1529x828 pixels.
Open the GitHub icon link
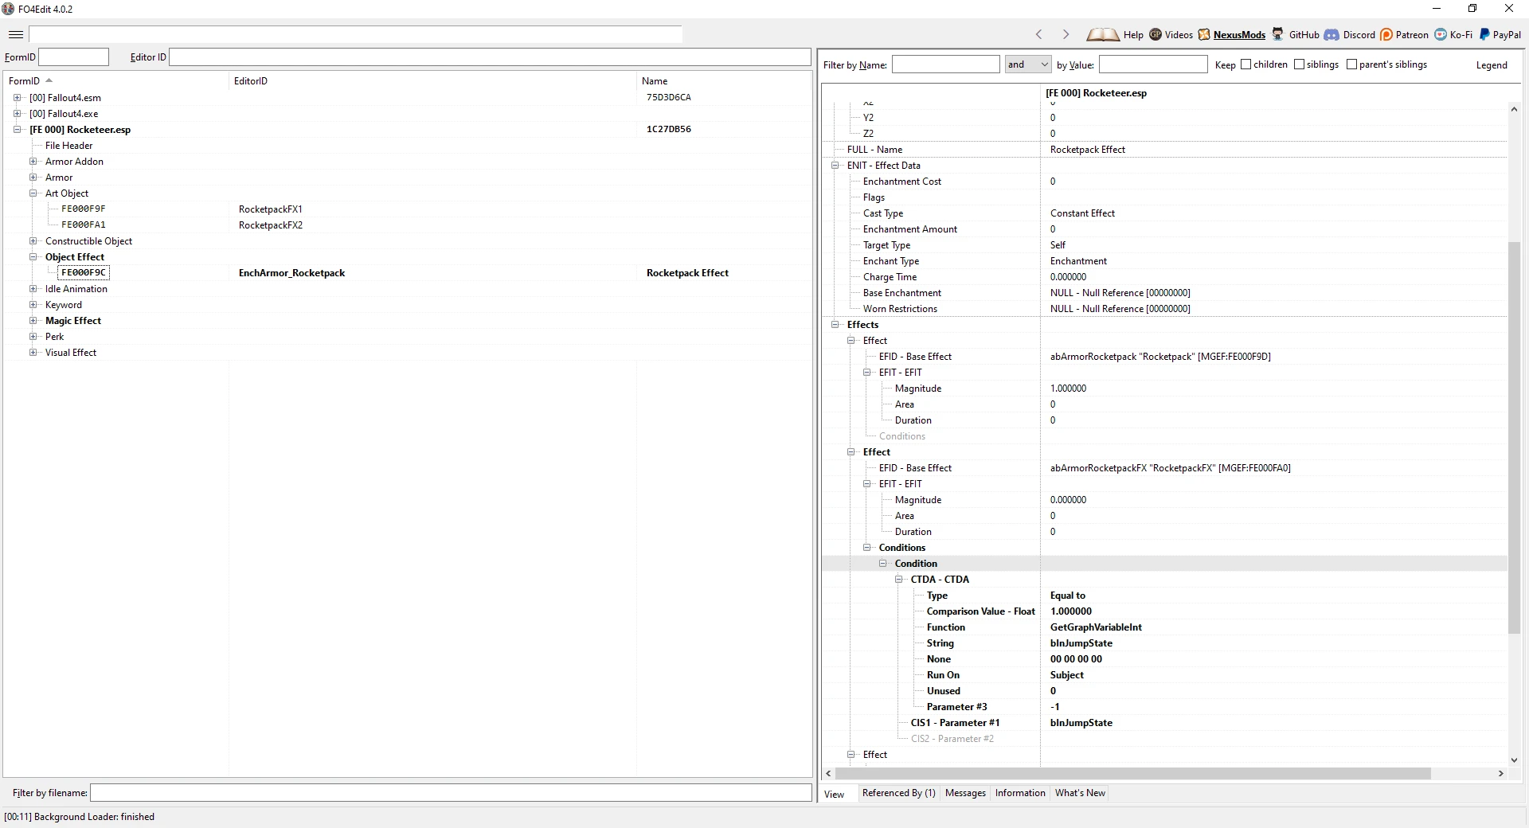click(1277, 34)
